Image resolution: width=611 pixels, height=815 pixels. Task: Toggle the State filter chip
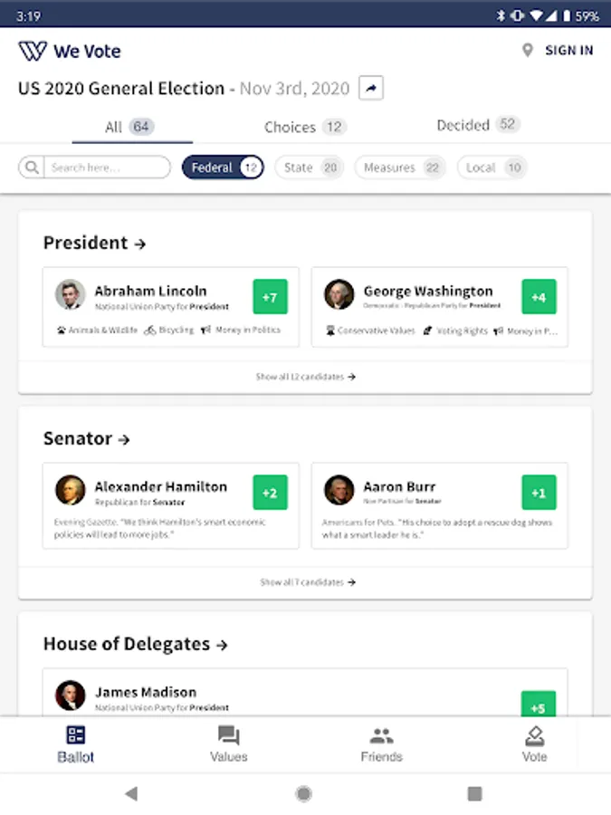point(309,168)
